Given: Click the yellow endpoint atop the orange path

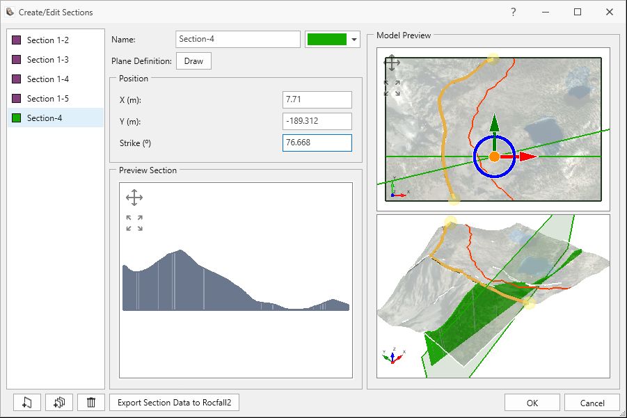Looking at the screenshot, I should coord(493,59).
